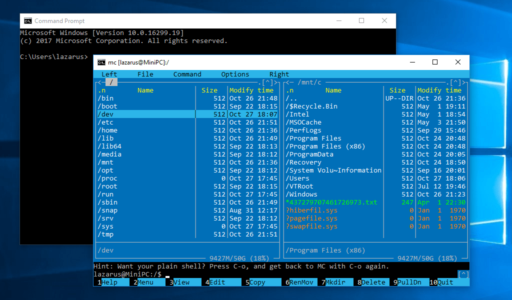Screen dimensions: 512x300
Task: Select pagefile.sys in the right panel
Action: 311,218
